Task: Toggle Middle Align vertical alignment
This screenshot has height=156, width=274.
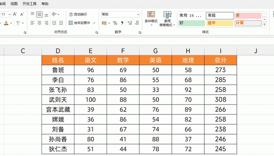Action: 39,14
